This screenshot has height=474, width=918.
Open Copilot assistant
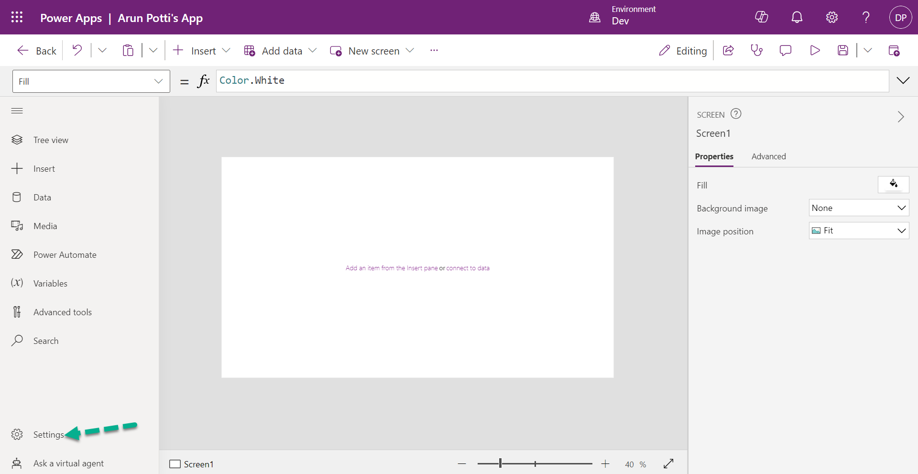pyautogui.click(x=761, y=17)
